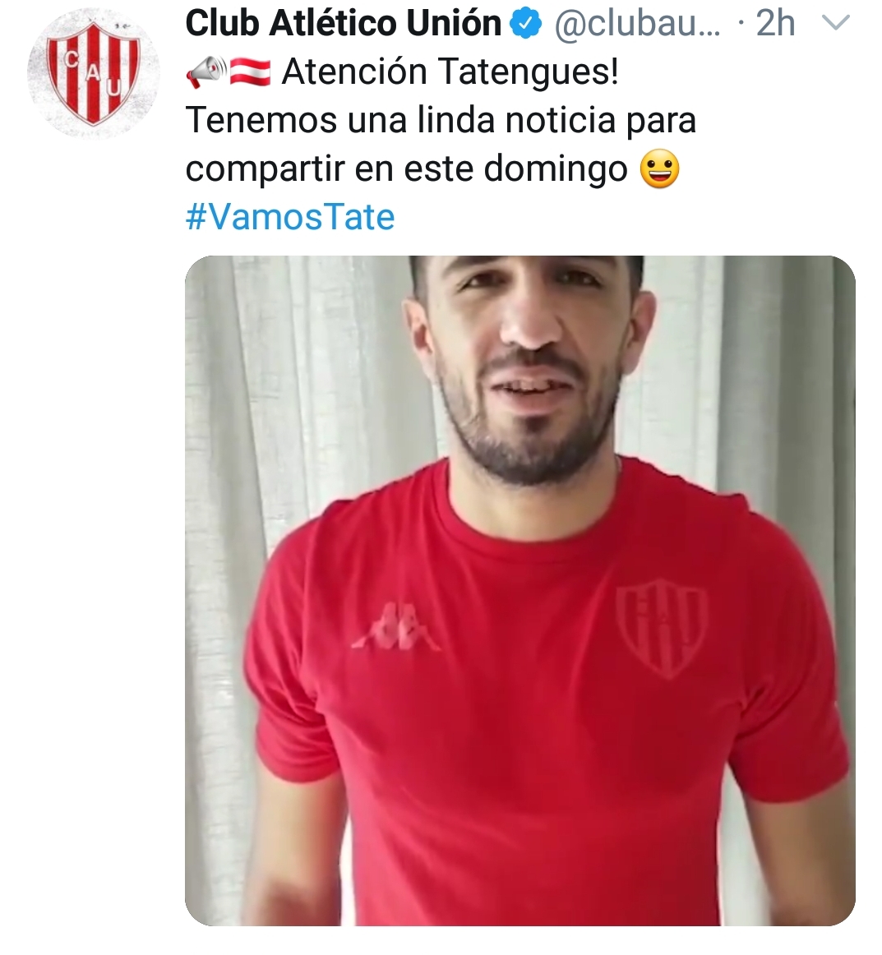This screenshot has height=955, width=882.
Task: Expand the tweet options chevron
Action: pyautogui.click(x=836, y=23)
